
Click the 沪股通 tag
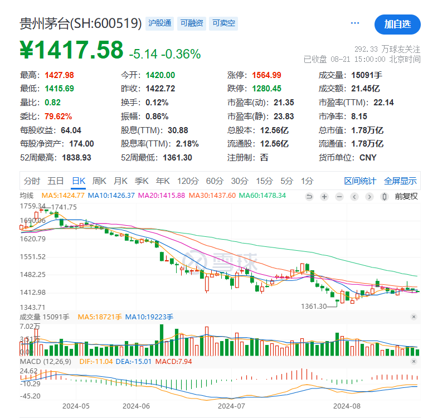point(160,23)
